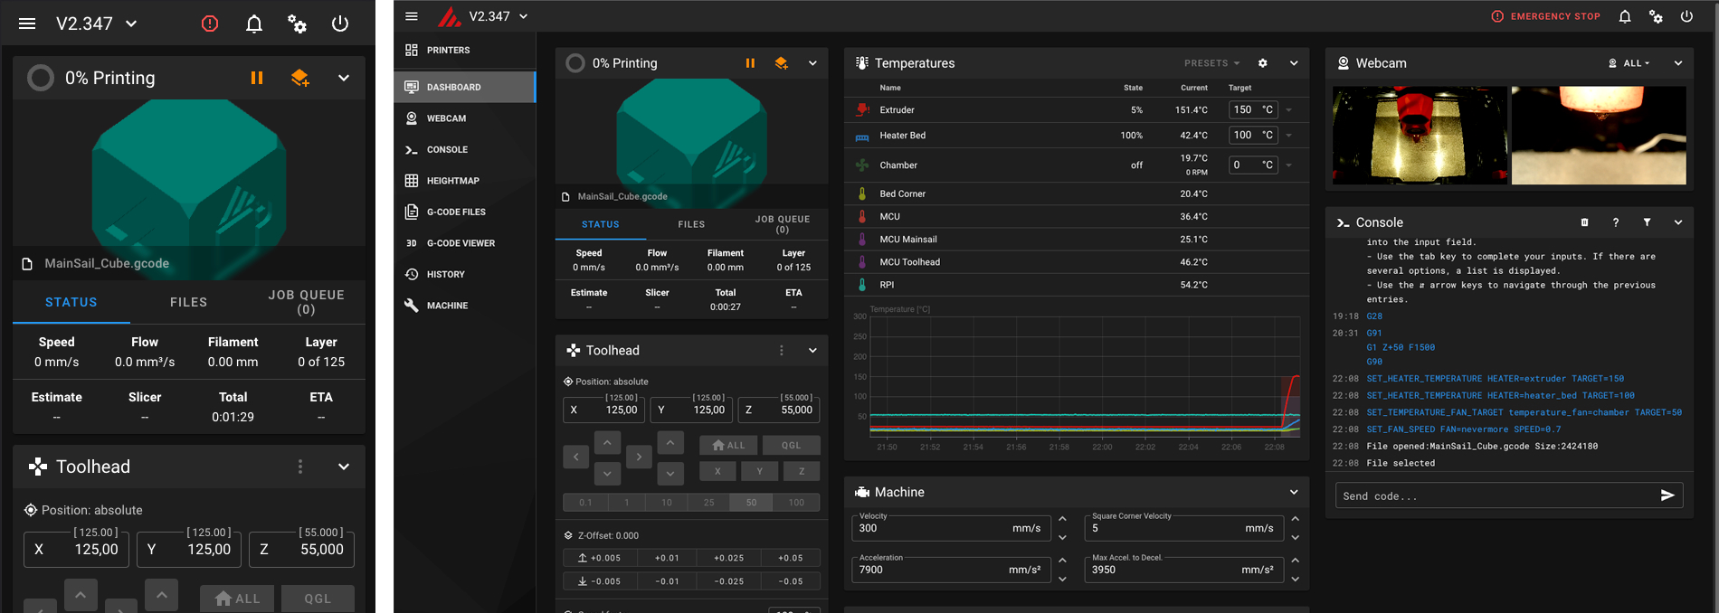Go to History in the sidebar
The height and width of the screenshot is (613, 1719).
[x=445, y=275]
